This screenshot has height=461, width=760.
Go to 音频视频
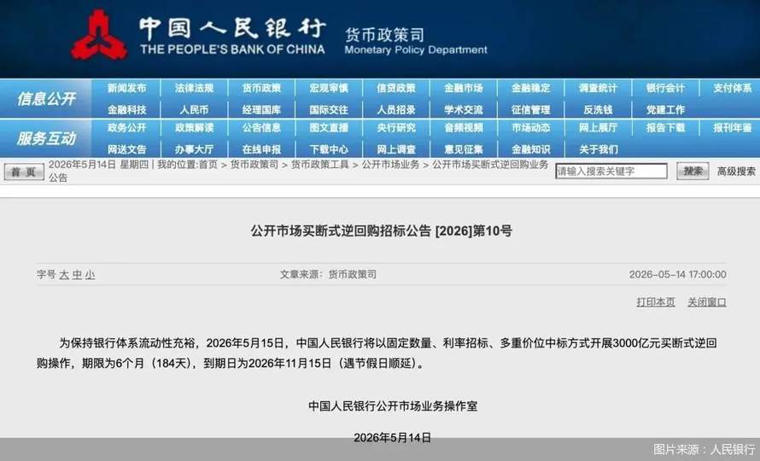[x=464, y=128]
